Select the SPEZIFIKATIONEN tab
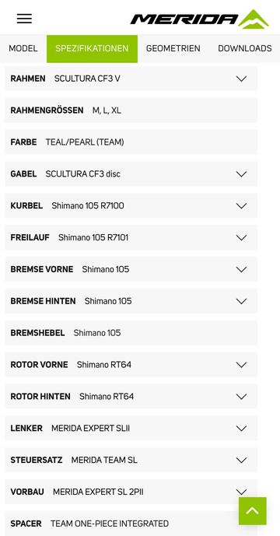Viewport: 280px width, 536px height. pyautogui.click(x=92, y=48)
